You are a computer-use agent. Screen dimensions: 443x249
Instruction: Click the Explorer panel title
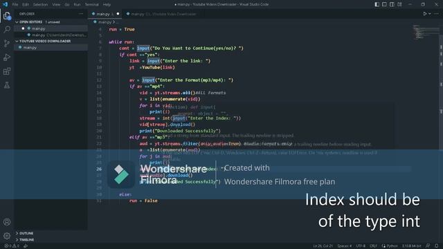27,14
